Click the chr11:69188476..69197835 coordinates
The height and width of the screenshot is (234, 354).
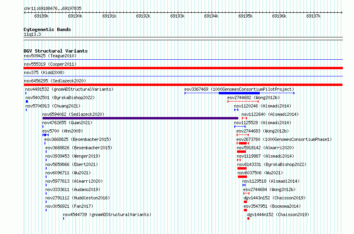click(53, 8)
